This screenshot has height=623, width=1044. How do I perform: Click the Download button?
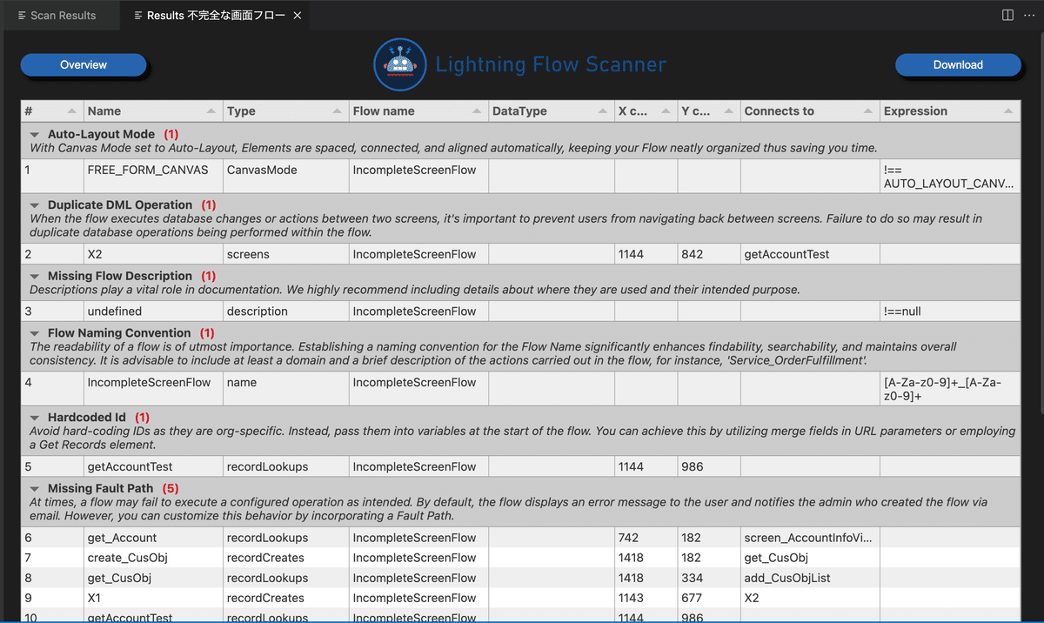click(958, 64)
